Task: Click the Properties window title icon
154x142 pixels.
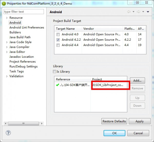Action: 4,4
